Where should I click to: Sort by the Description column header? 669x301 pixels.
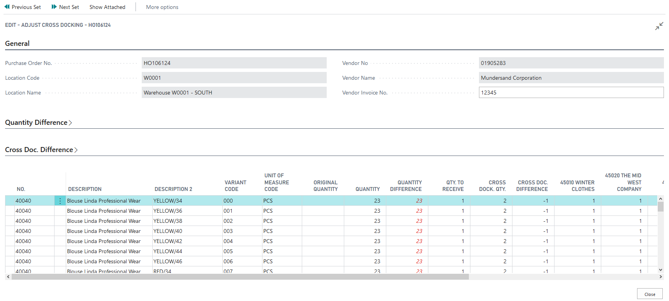click(85, 189)
